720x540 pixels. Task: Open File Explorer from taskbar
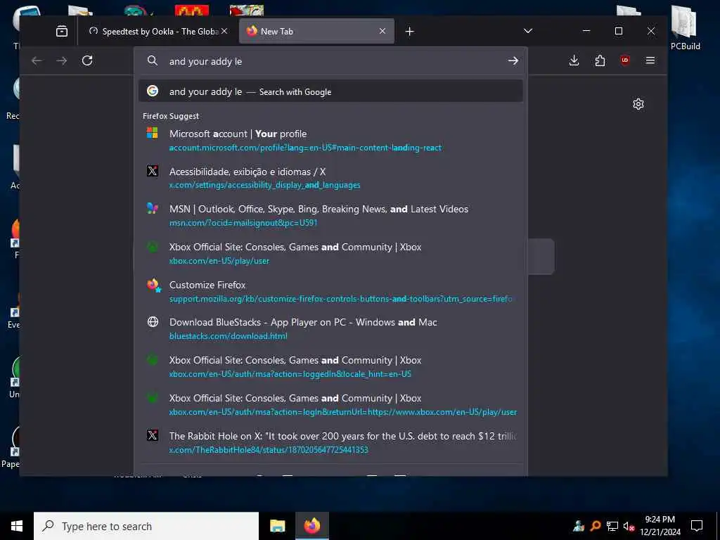pos(277,526)
